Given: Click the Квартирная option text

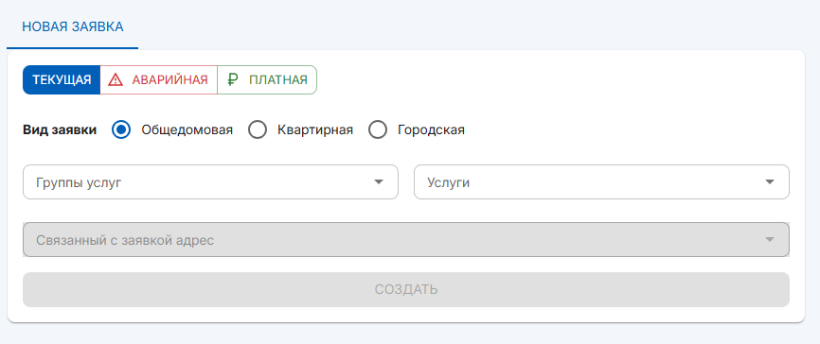Looking at the screenshot, I should pos(315,130).
